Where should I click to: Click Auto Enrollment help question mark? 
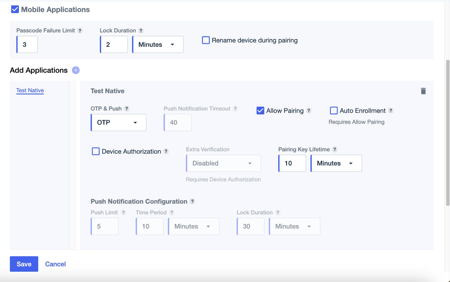click(x=391, y=111)
